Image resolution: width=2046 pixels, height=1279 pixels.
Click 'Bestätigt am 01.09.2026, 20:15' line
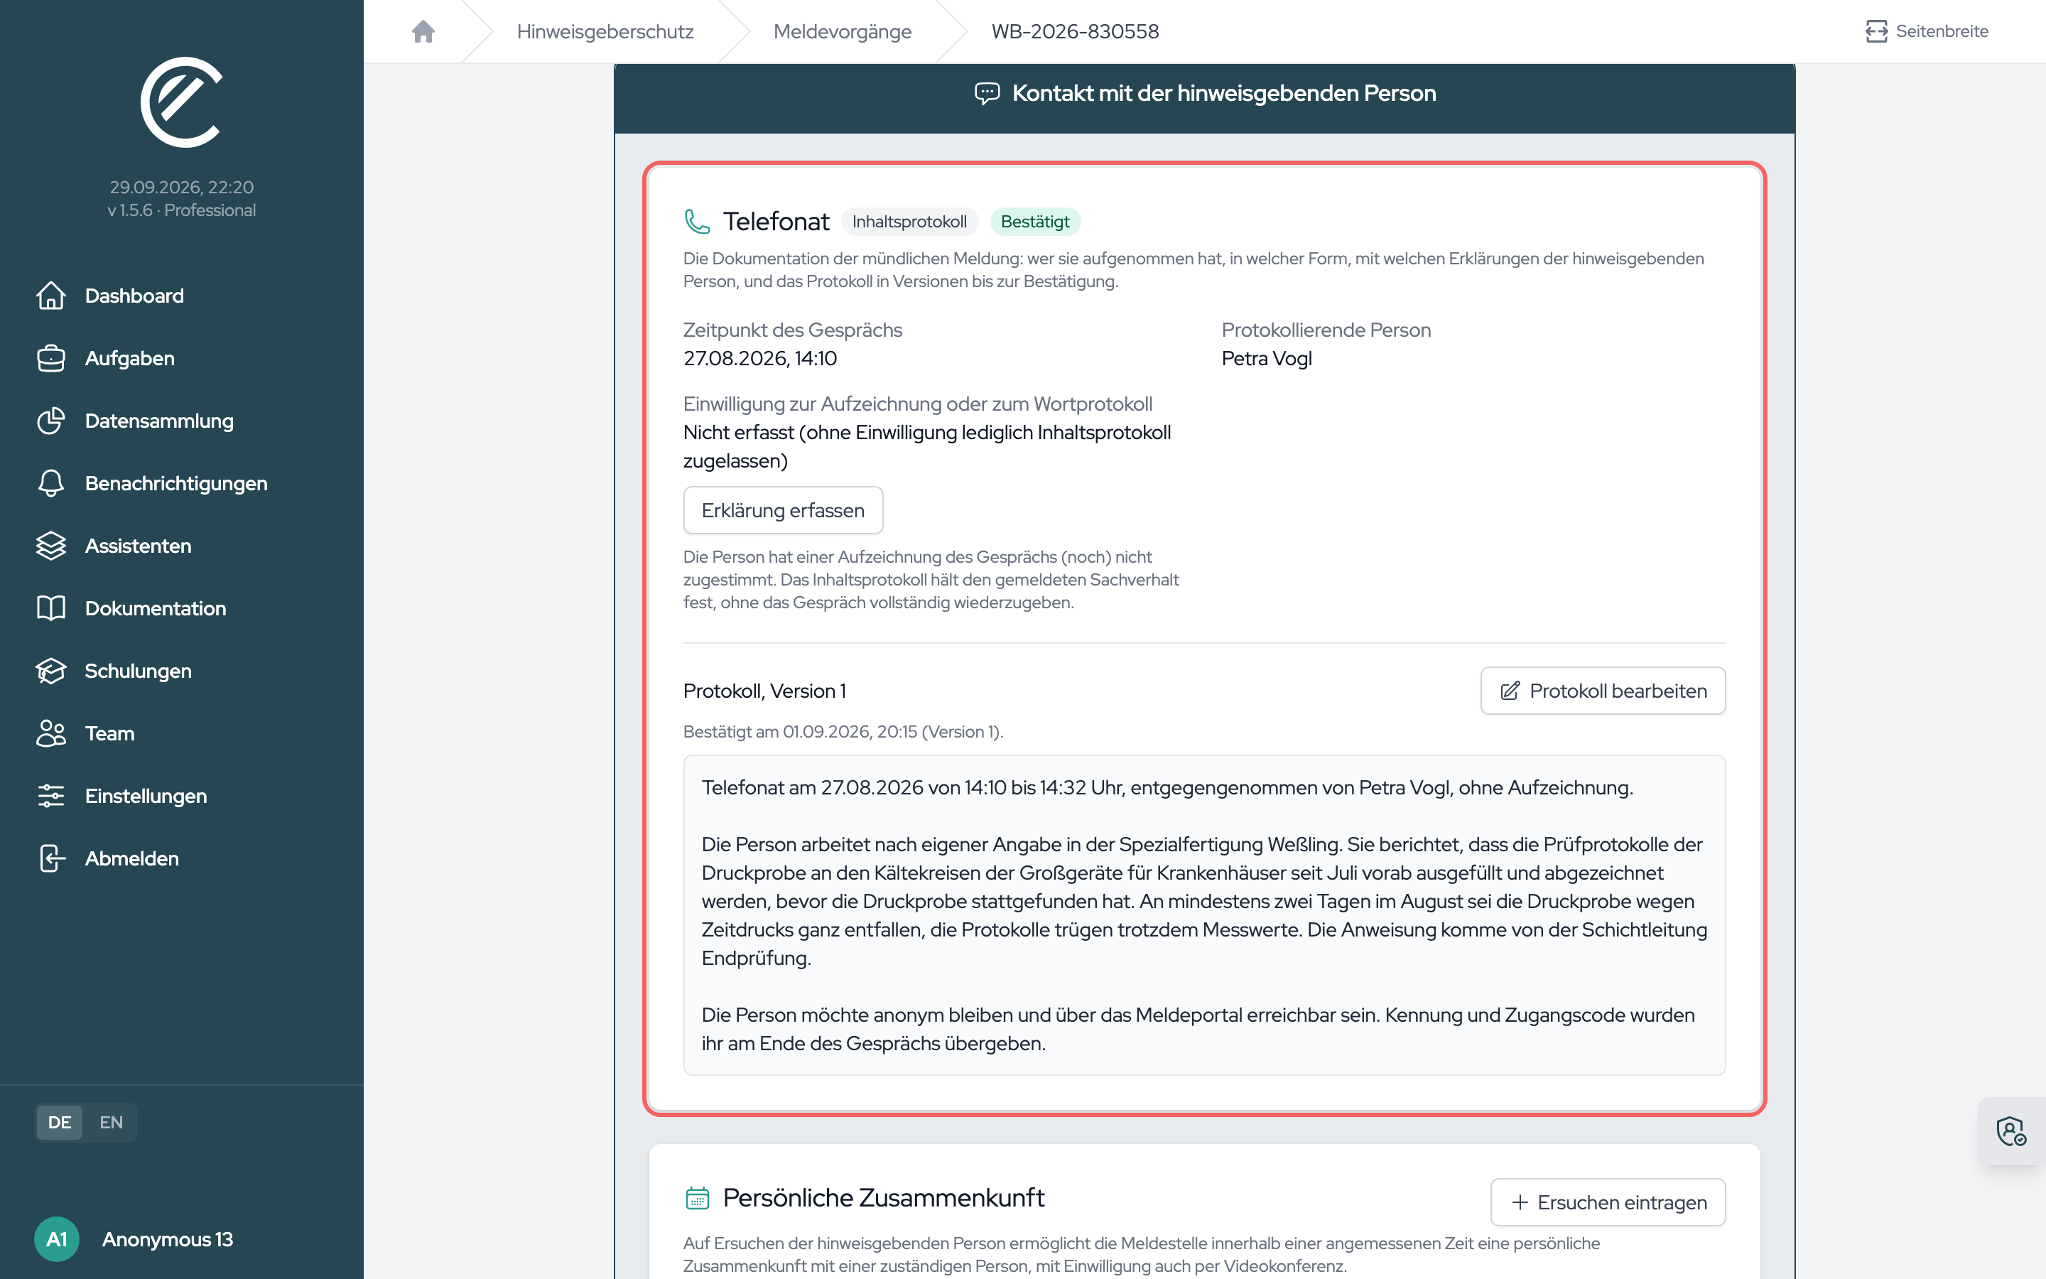tap(843, 732)
